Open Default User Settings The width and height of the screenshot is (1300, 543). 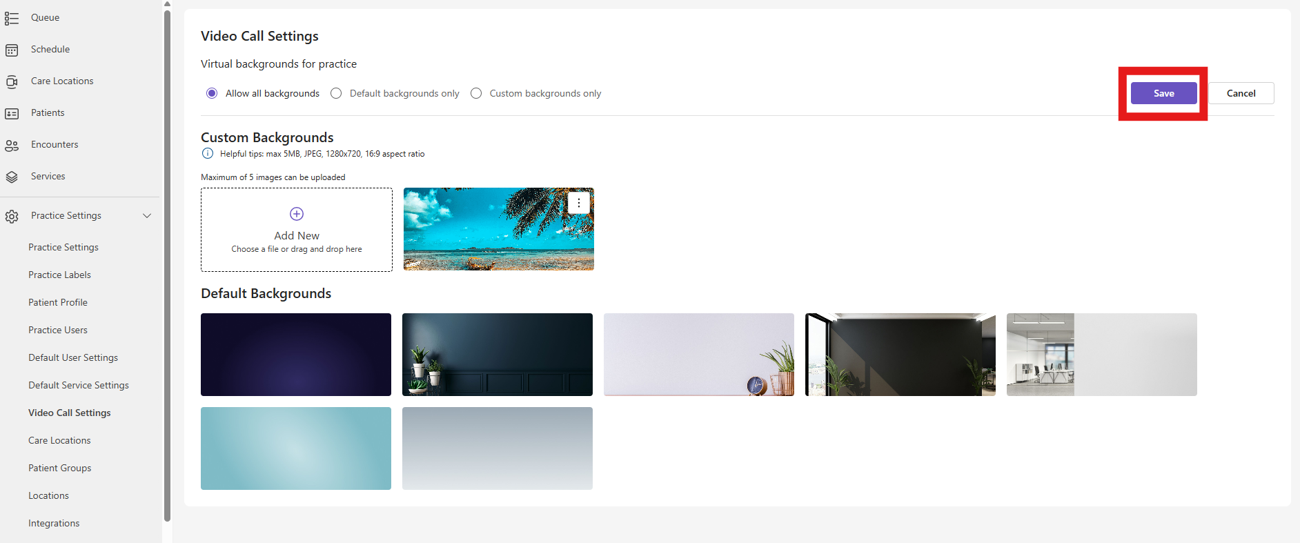(x=73, y=357)
